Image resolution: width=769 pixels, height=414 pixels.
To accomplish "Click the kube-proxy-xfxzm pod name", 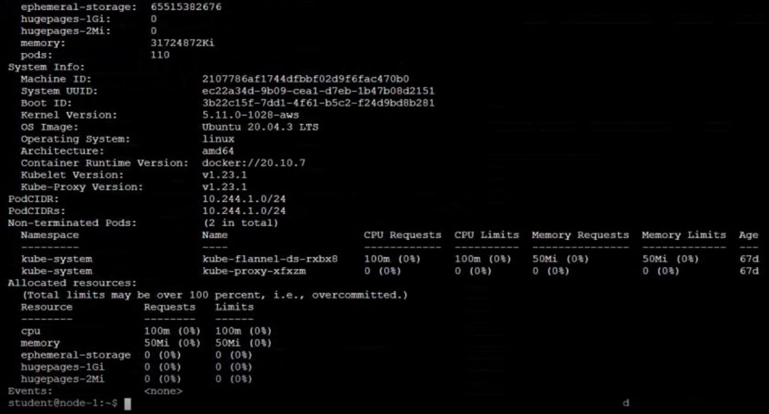I will [254, 271].
